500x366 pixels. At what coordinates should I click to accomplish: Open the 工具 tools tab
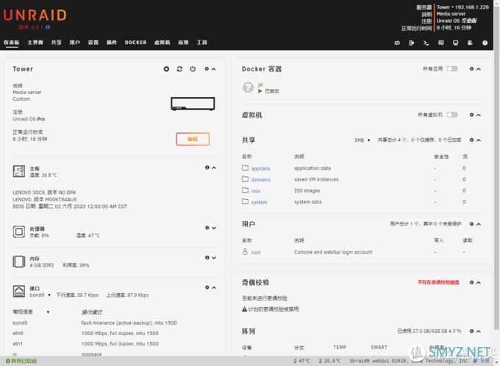pyautogui.click(x=202, y=43)
